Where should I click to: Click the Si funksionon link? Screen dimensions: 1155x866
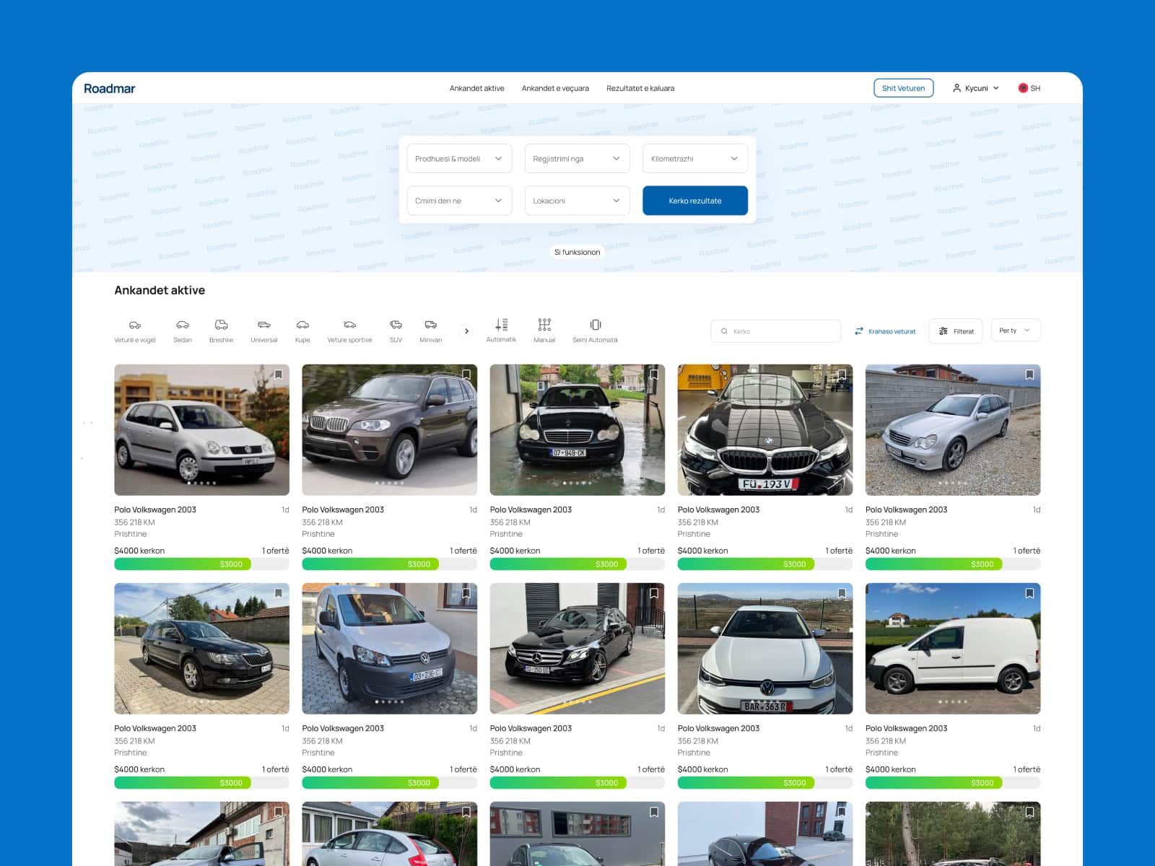coord(577,252)
